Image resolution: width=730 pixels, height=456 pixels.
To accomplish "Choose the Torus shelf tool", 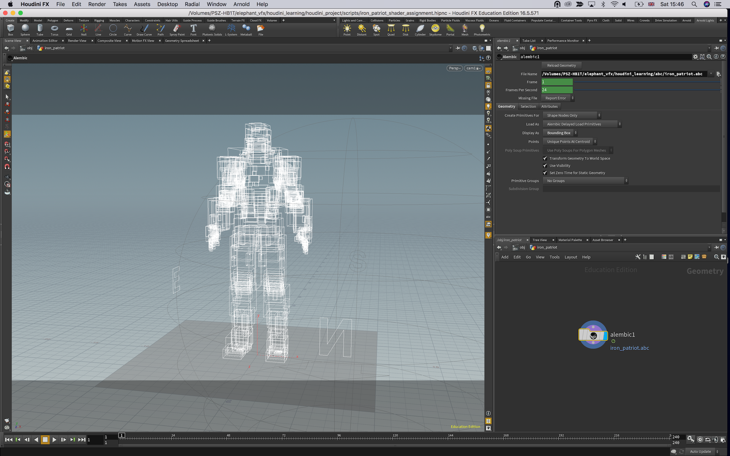I will coord(54,30).
